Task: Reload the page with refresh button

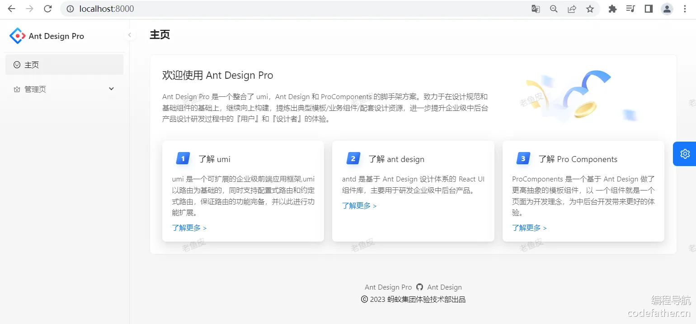Action: click(x=47, y=9)
